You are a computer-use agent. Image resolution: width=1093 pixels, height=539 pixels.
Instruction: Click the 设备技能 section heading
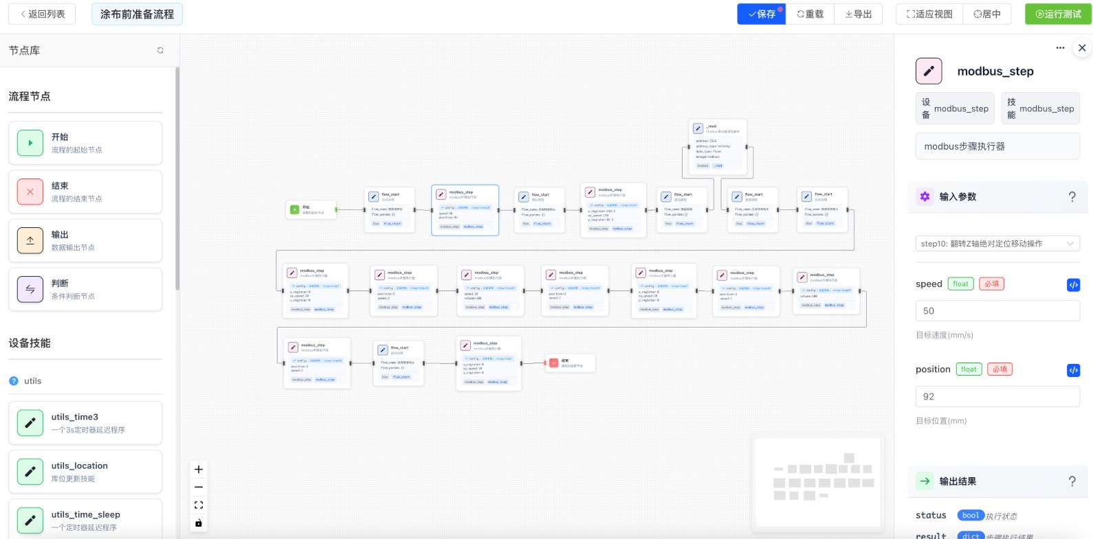30,343
